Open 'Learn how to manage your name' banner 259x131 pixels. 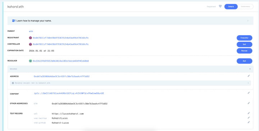[x=130, y=21]
